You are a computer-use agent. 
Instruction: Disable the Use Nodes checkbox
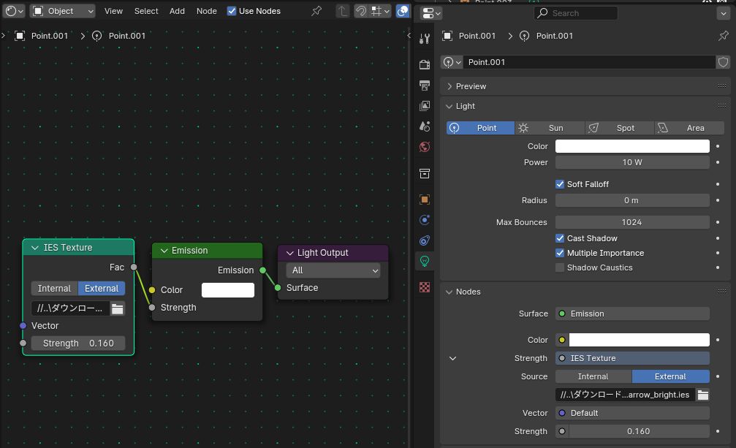(232, 11)
